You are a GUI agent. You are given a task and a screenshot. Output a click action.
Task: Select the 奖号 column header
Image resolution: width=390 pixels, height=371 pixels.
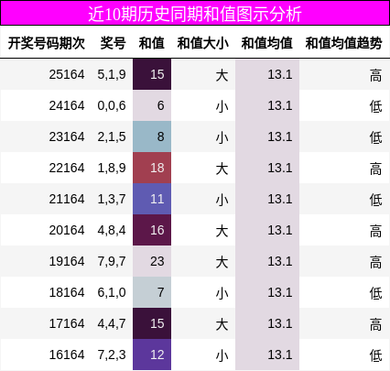pyautogui.click(x=114, y=43)
